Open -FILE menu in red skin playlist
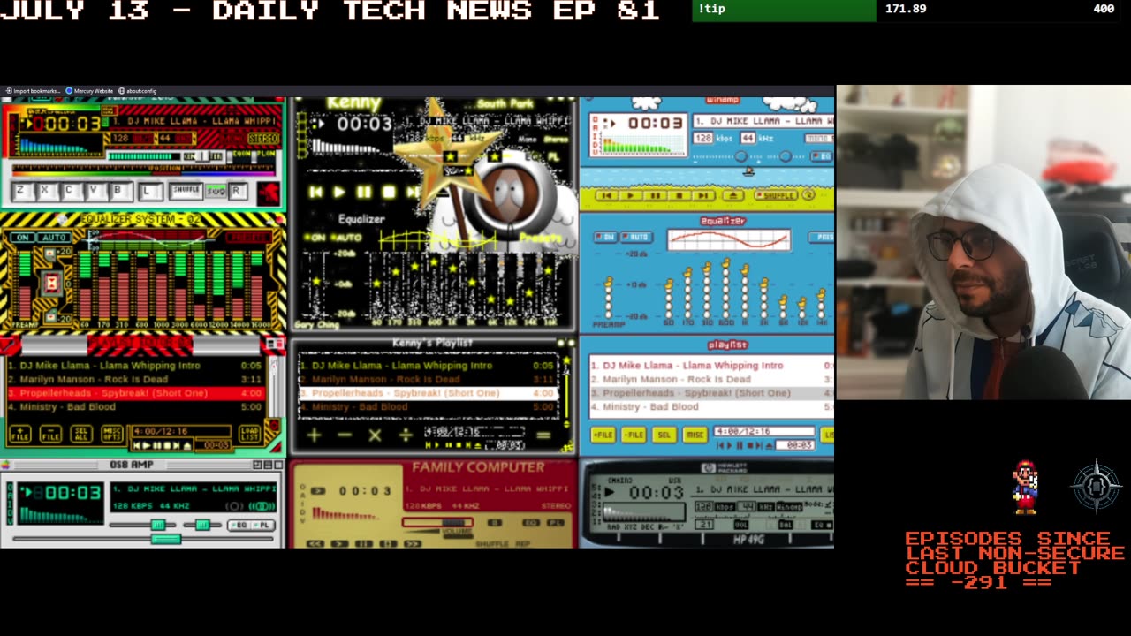Image resolution: width=1131 pixels, height=636 pixels. 50,434
